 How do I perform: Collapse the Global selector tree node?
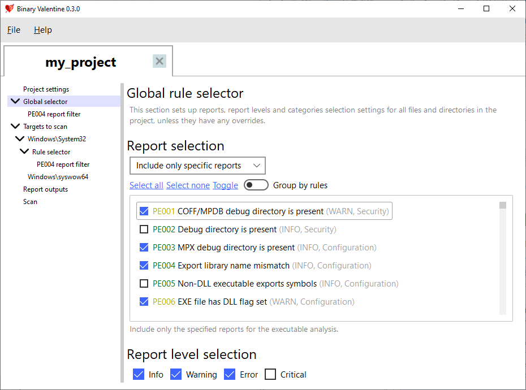[15, 101]
